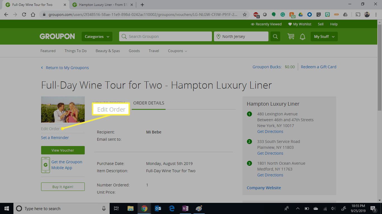Click the Adblock Plus extension icon

pos(256,15)
